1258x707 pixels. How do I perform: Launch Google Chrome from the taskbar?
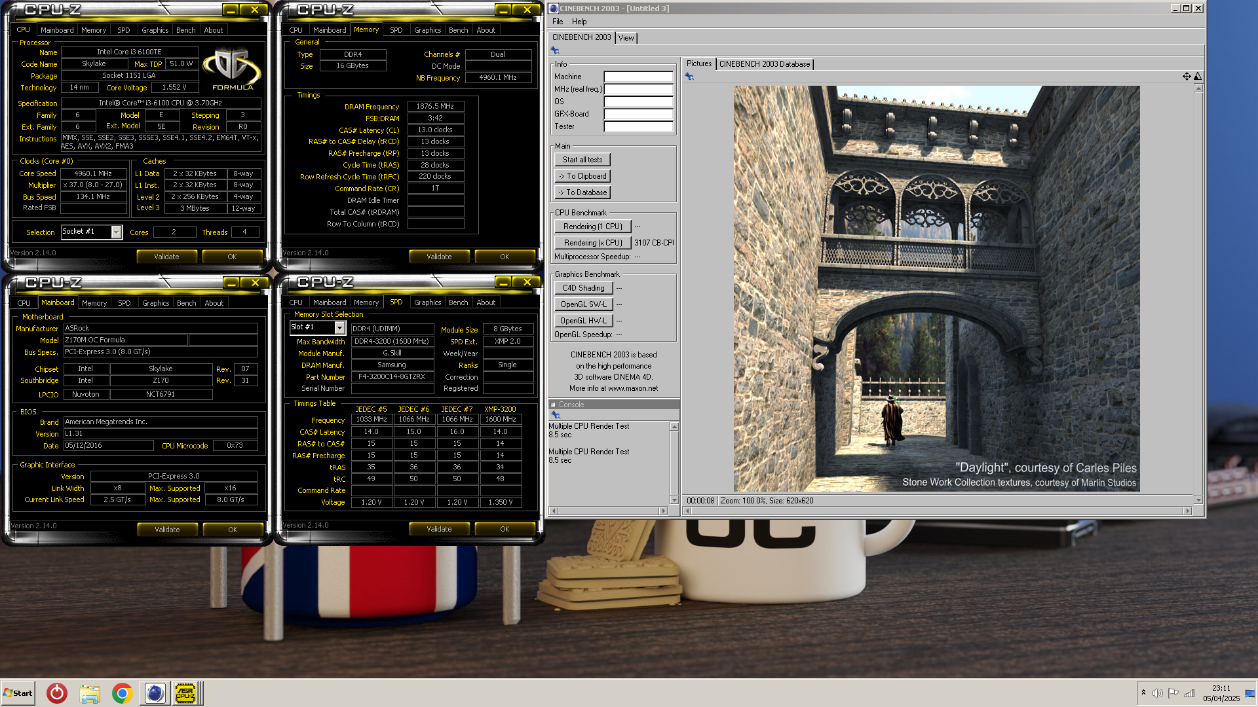tap(122, 693)
